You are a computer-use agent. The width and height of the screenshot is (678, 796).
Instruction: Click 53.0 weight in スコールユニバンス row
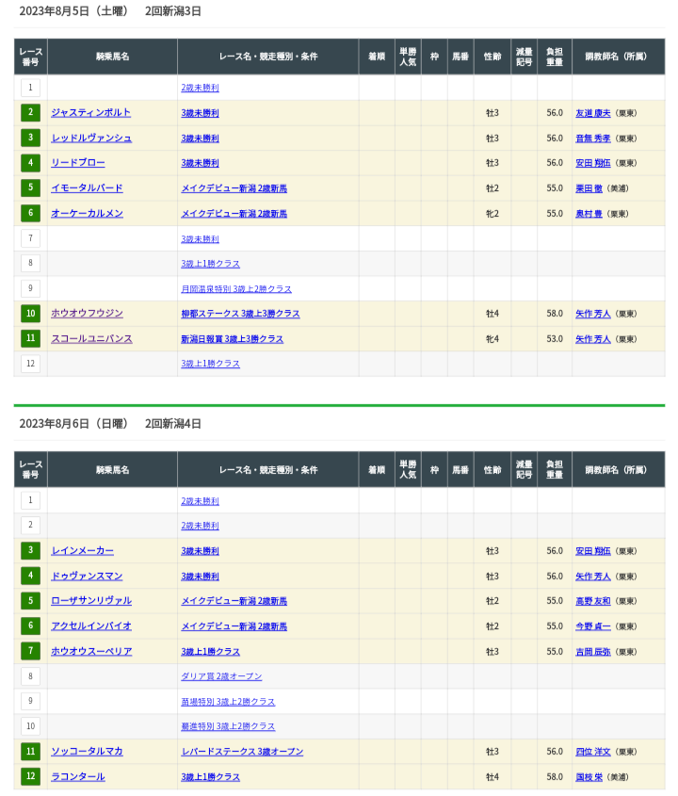click(x=555, y=339)
